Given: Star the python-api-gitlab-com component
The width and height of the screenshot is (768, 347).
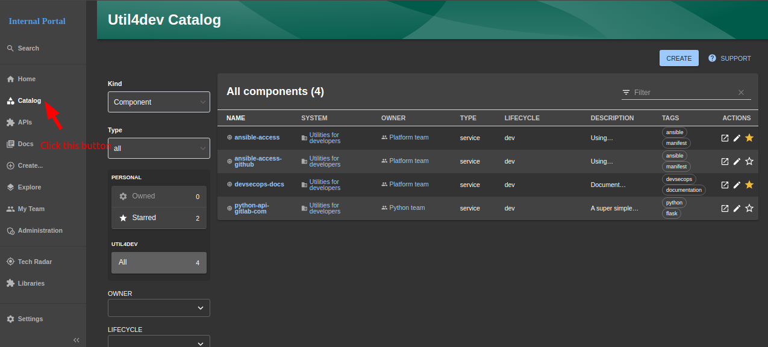Looking at the screenshot, I should 749,208.
